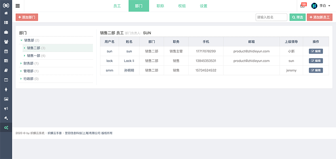Viewport: 336px width, 159px height.
Task: Focus the 请输入姓名 search field
Action: tap(271, 17)
